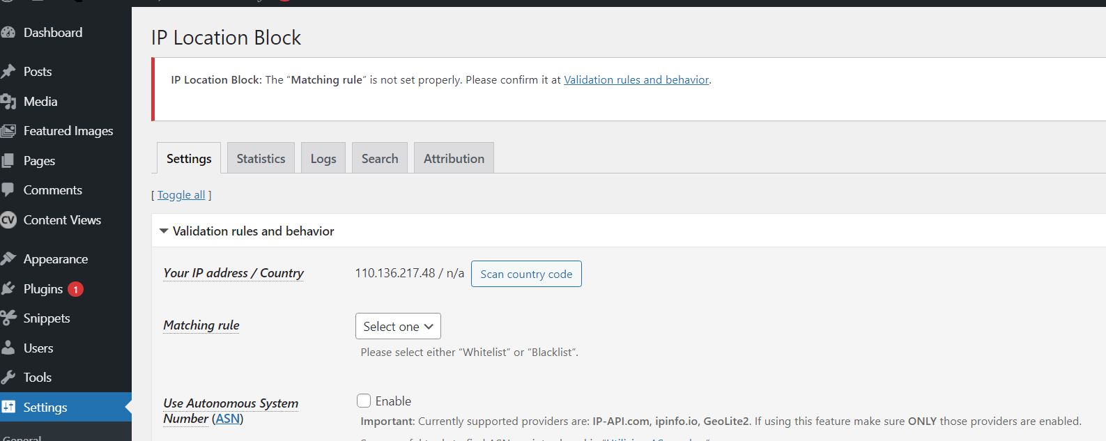Screen dimensions: 1106x441
Task: Open Content Views menu label
Action: click(62, 220)
